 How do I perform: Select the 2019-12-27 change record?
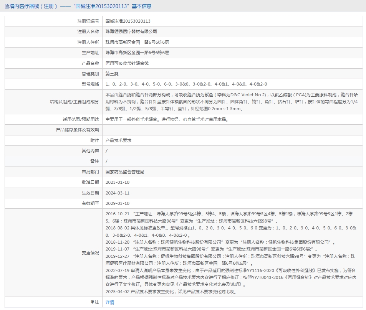click(x=230, y=260)
